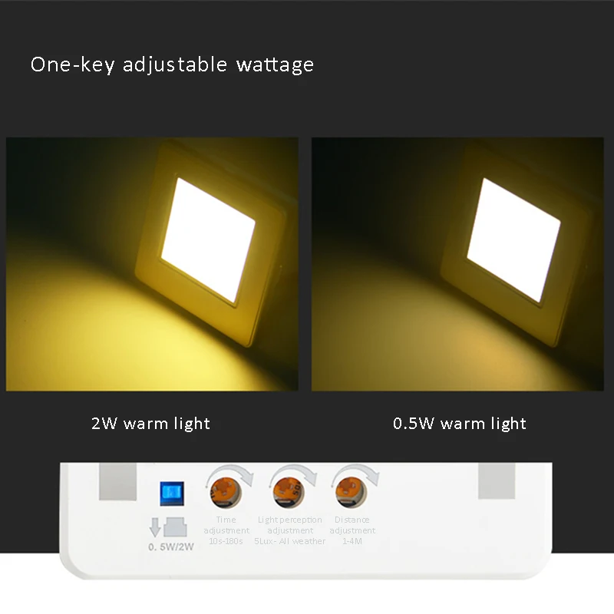Click the orange Distance adjustment knob

(x=352, y=492)
